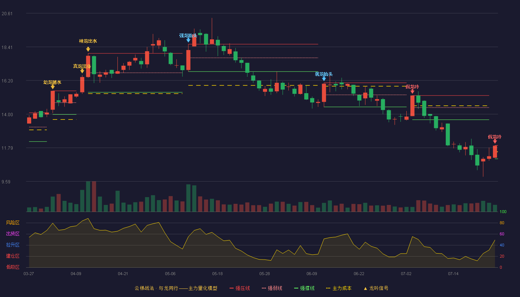Click the 出货区 zone label

tap(13, 234)
